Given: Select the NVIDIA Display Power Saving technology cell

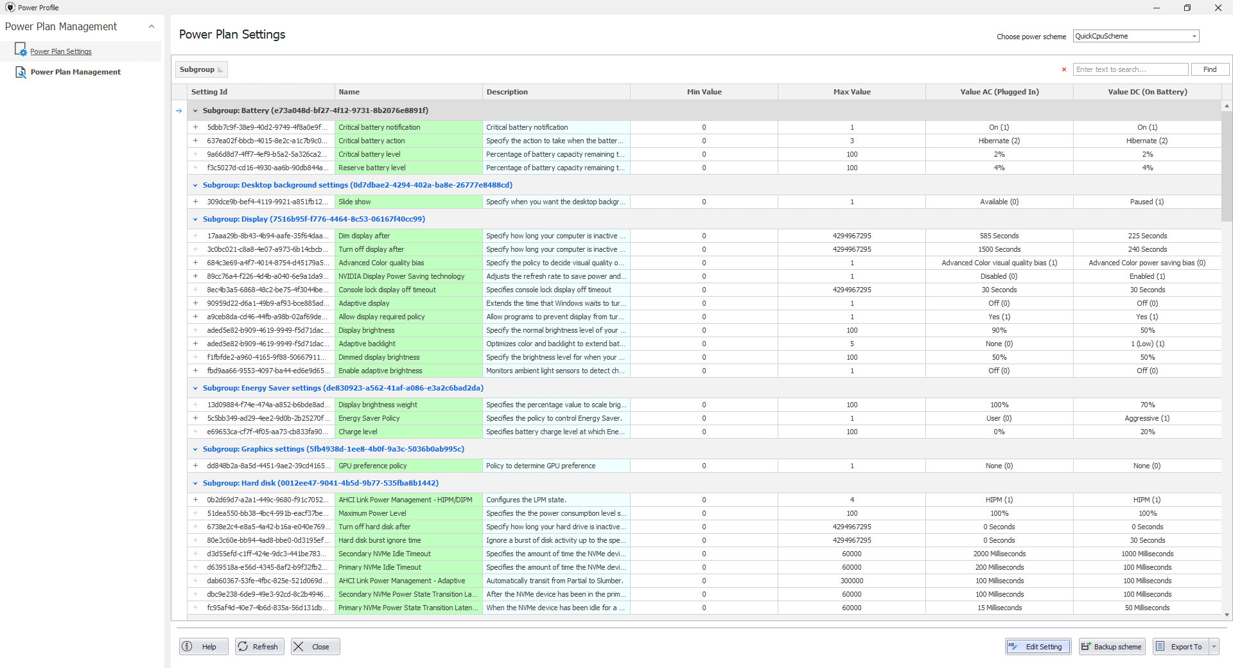Looking at the screenshot, I should [408, 276].
